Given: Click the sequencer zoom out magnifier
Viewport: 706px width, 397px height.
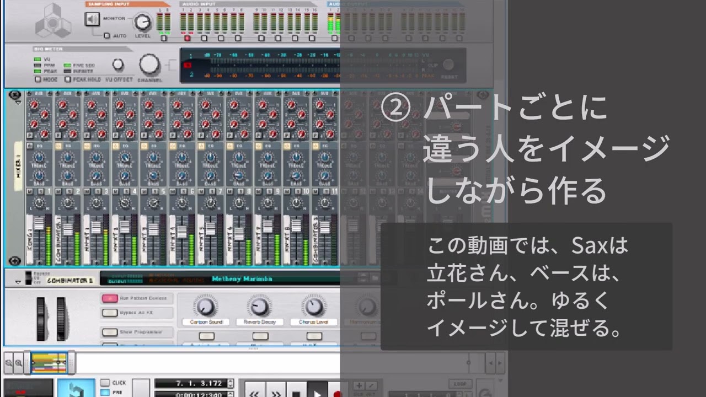Looking at the screenshot, I should pos(9,363).
